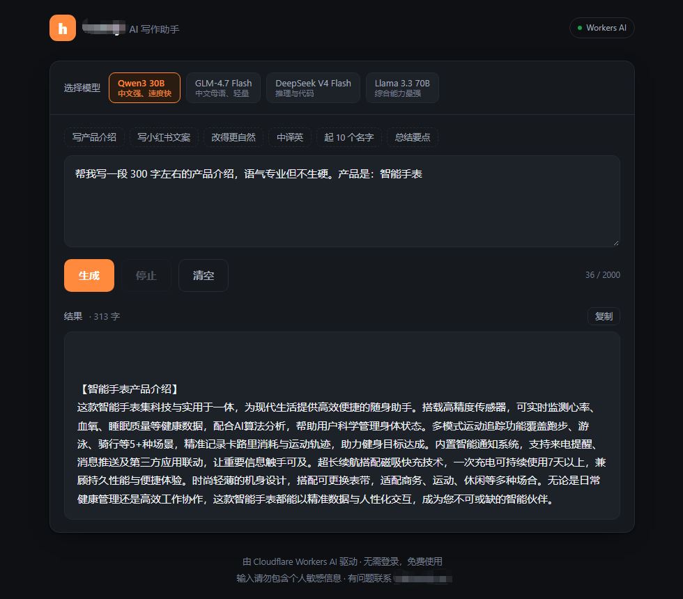Clear the input with 清空
The height and width of the screenshot is (599, 683).
pyautogui.click(x=204, y=276)
